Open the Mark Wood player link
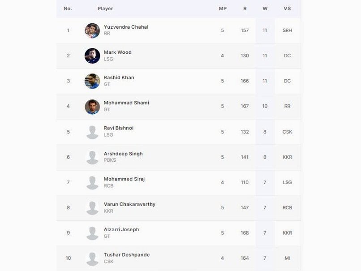The image size is (361, 271). (x=117, y=52)
